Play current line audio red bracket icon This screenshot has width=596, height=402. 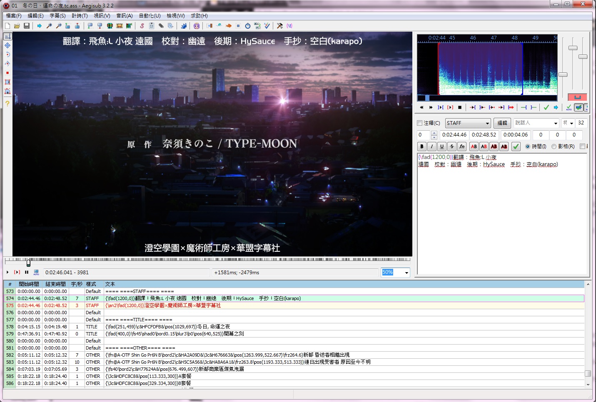click(450, 107)
